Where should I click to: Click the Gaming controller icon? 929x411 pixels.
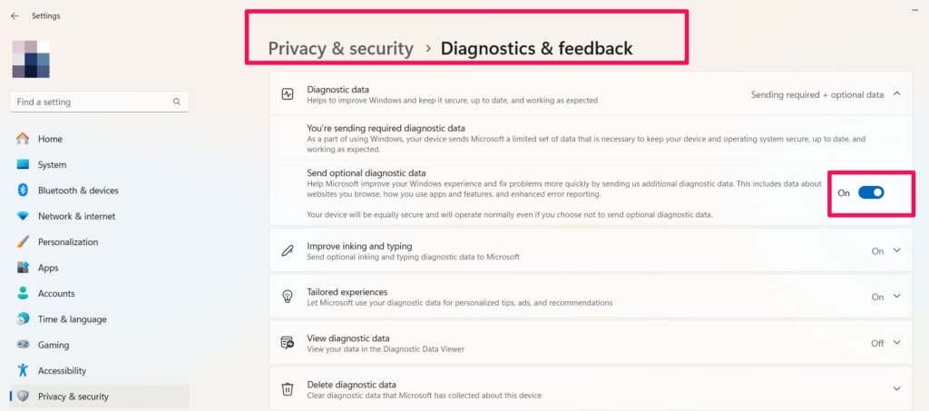[x=23, y=345]
